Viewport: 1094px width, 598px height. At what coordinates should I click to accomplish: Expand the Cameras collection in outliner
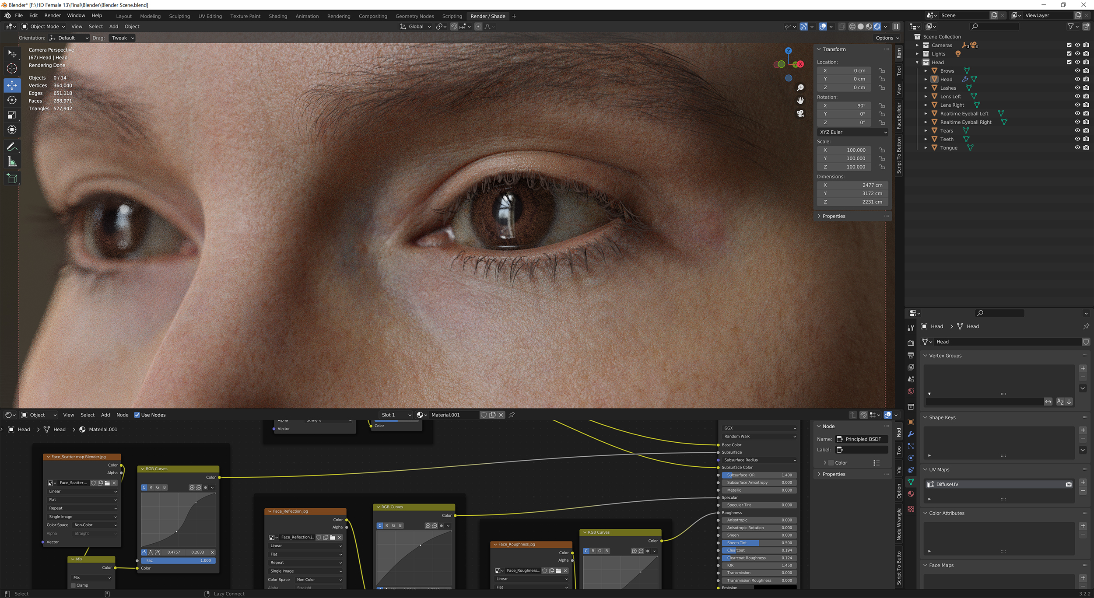[x=918, y=45]
